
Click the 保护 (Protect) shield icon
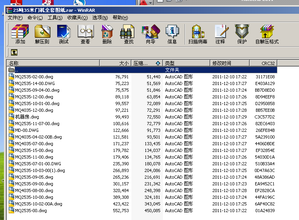click(x=242, y=34)
